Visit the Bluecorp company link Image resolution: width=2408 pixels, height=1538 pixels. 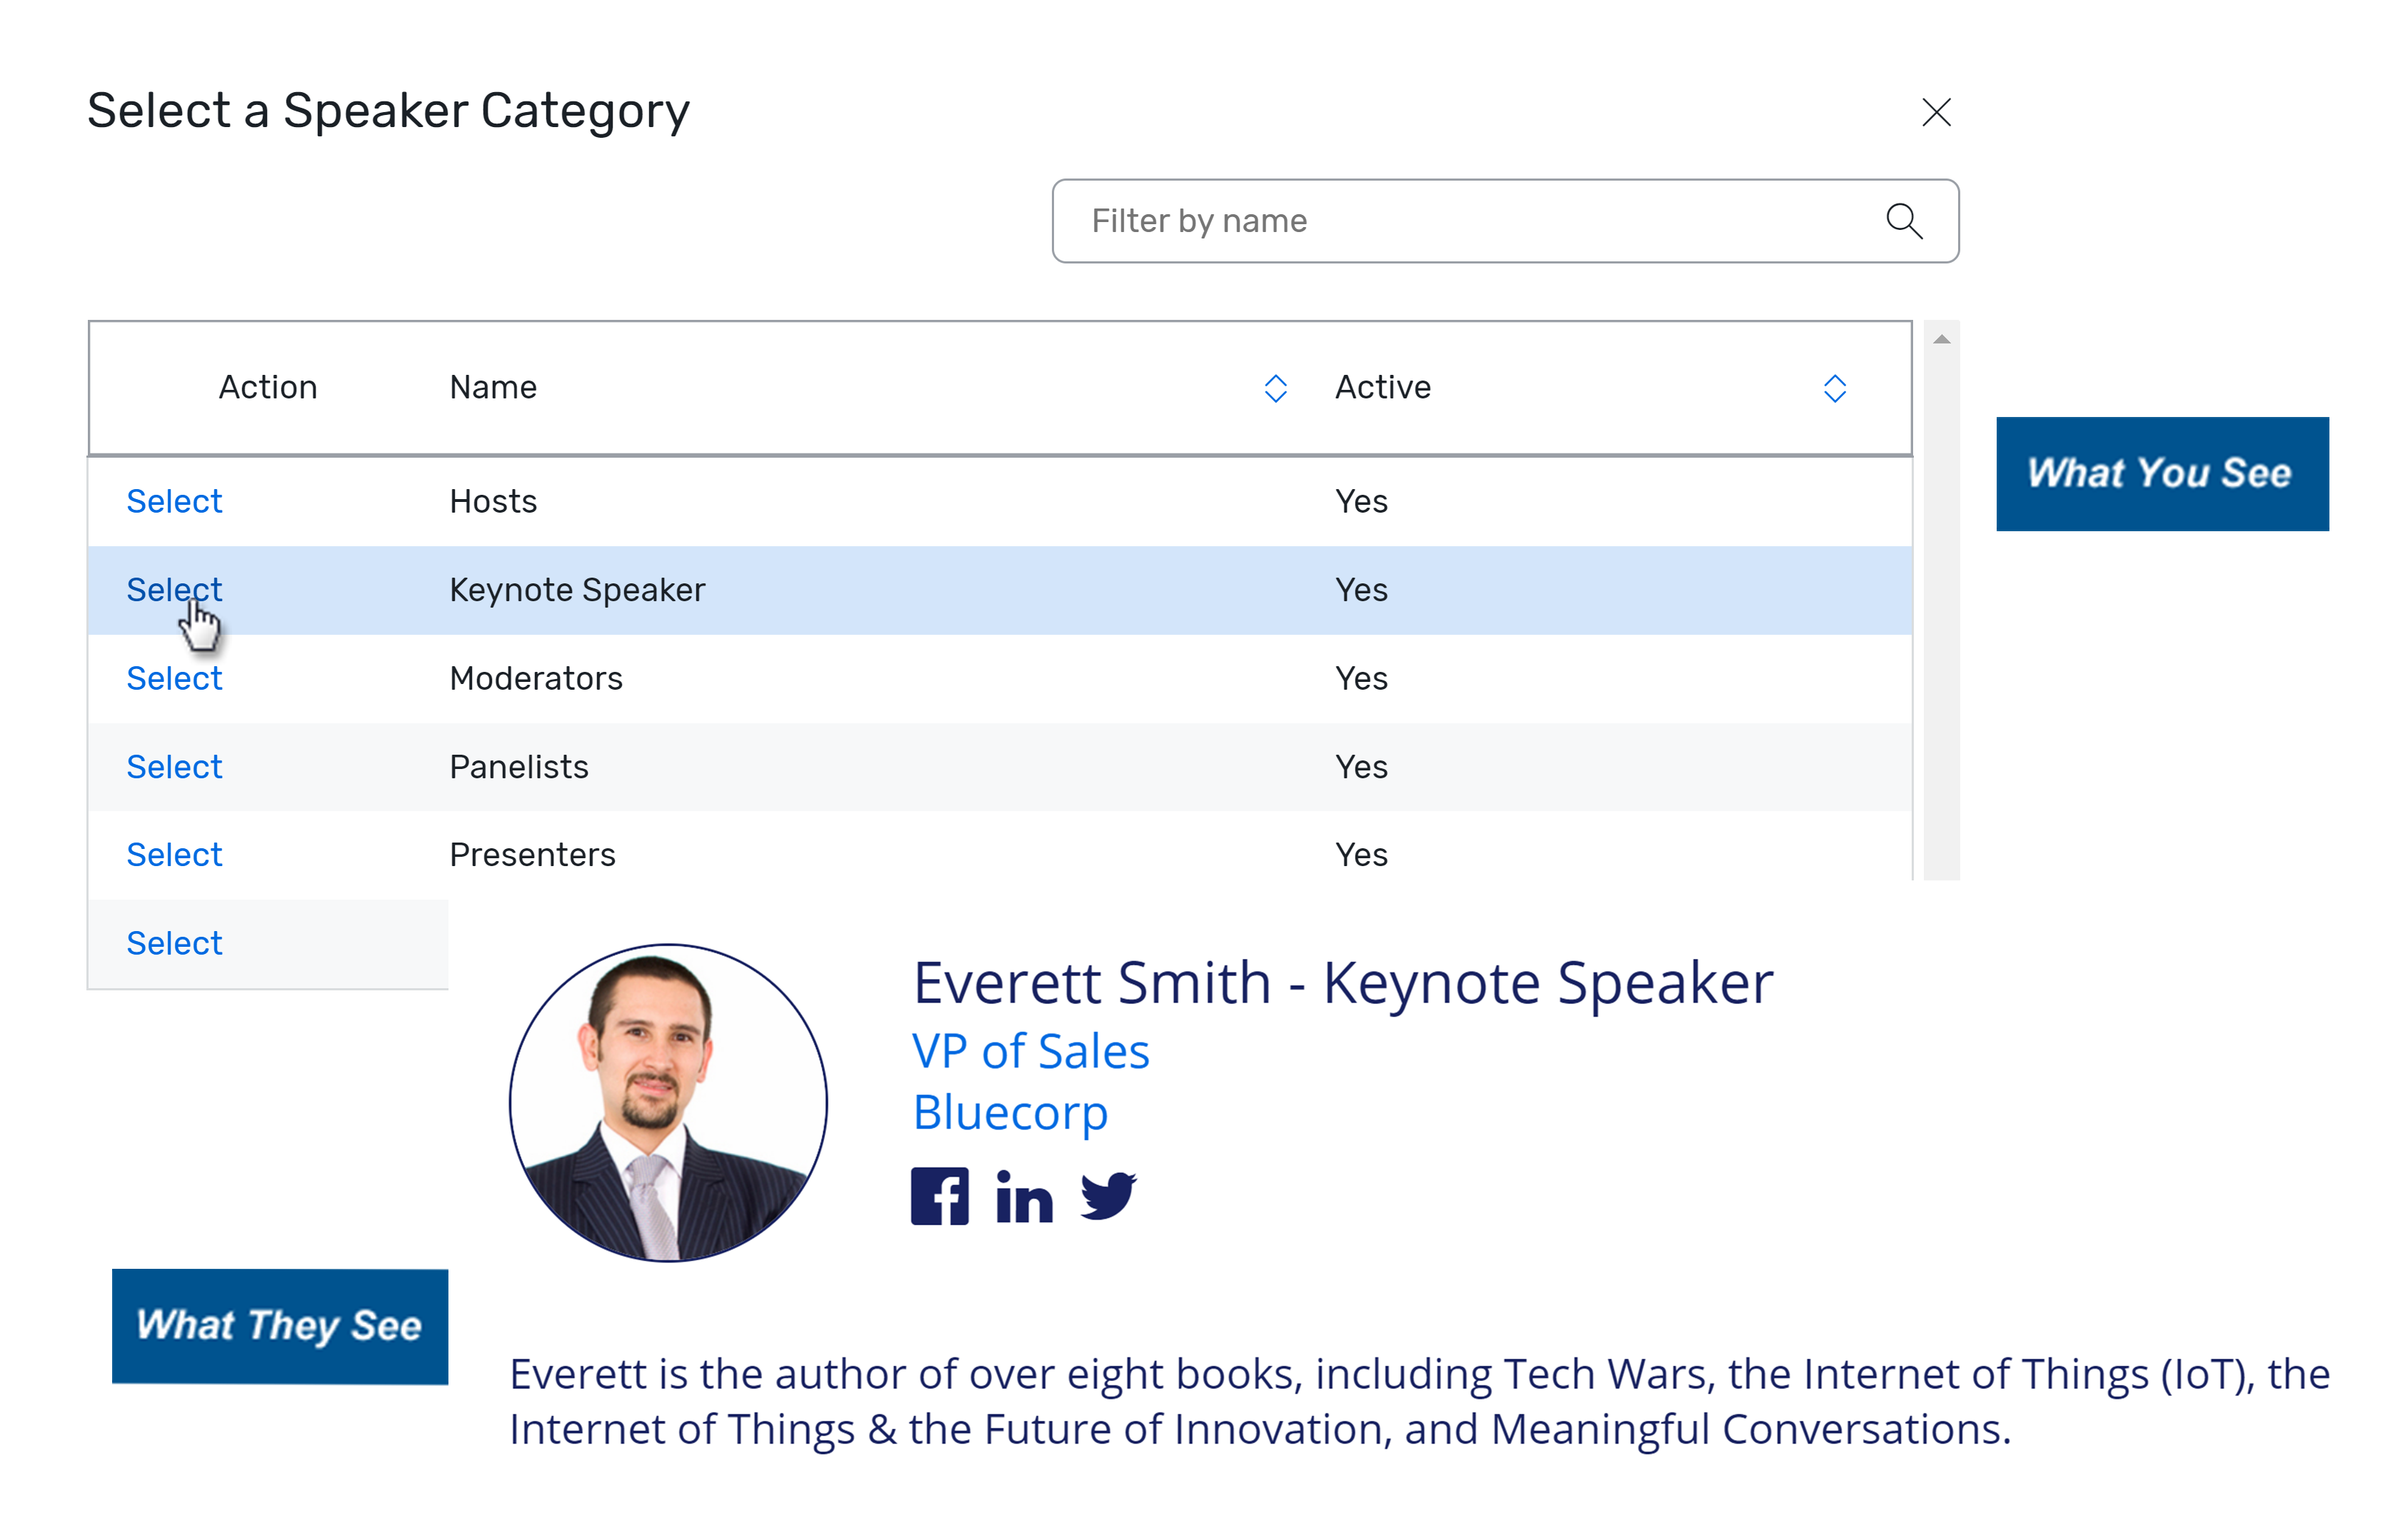pos(1010,1111)
